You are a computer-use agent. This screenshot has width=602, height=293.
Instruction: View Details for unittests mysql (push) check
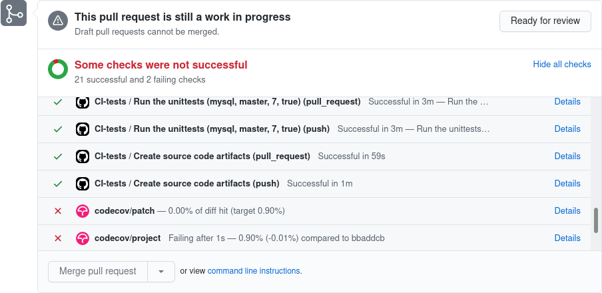[x=567, y=129]
